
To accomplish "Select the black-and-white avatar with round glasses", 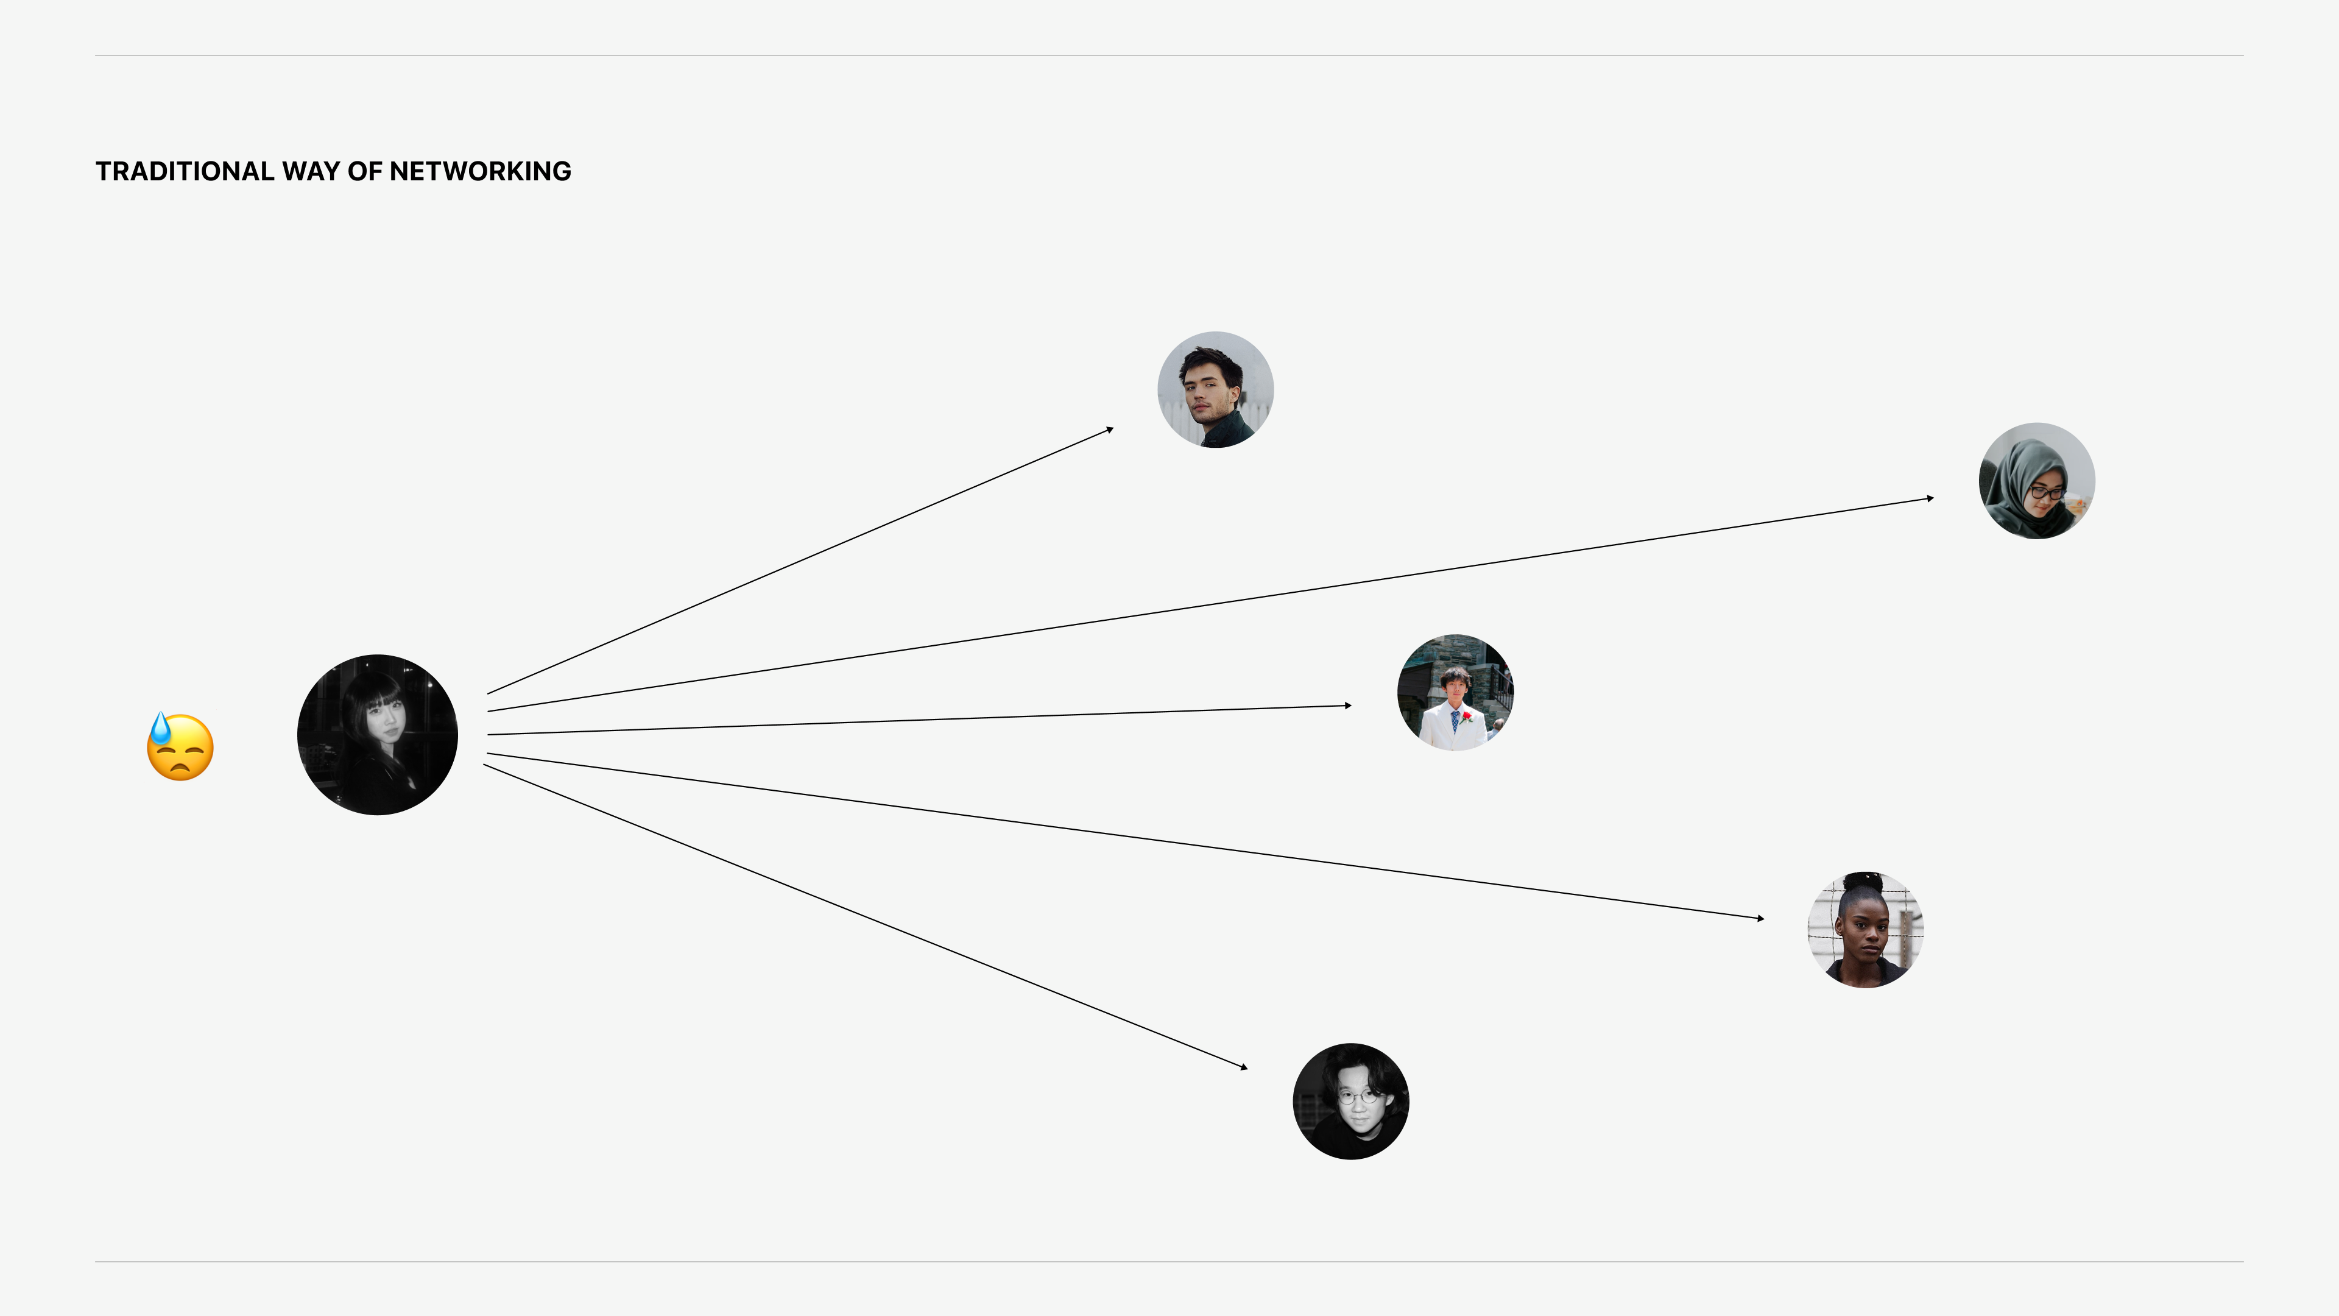I will [1350, 1101].
